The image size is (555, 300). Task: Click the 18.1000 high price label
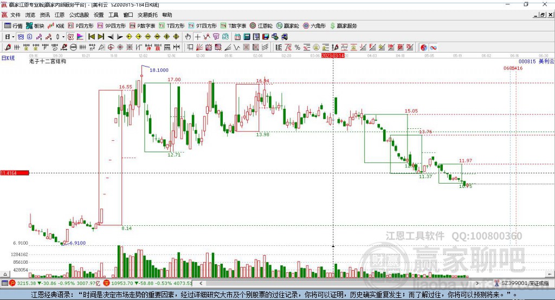click(x=159, y=70)
